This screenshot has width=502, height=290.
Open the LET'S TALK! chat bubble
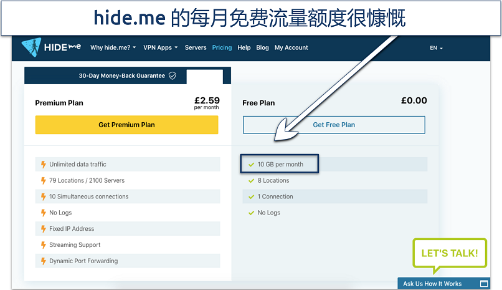tap(449, 253)
